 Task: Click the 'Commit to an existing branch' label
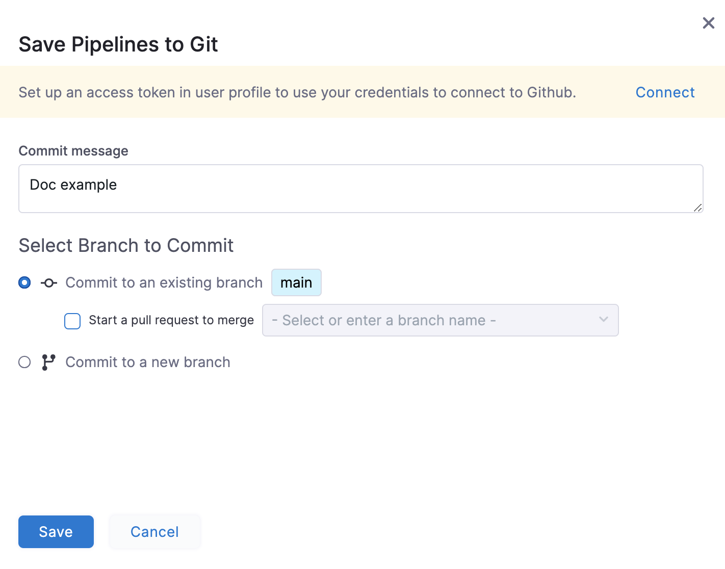click(x=164, y=282)
